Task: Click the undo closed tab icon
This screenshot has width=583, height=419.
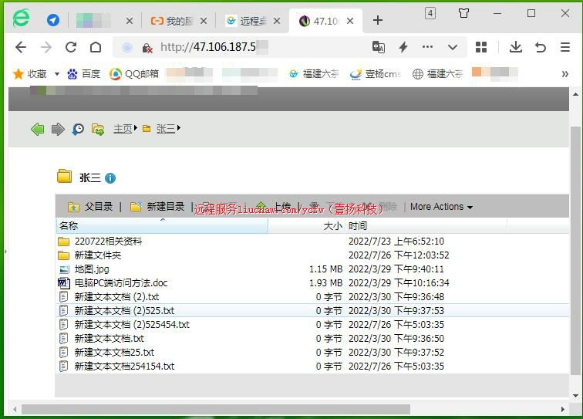Action: click(541, 47)
